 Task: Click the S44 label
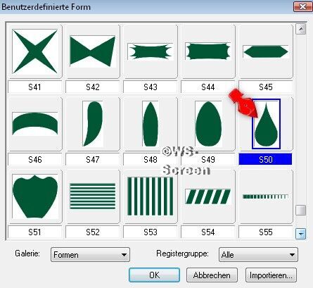pos(208,87)
